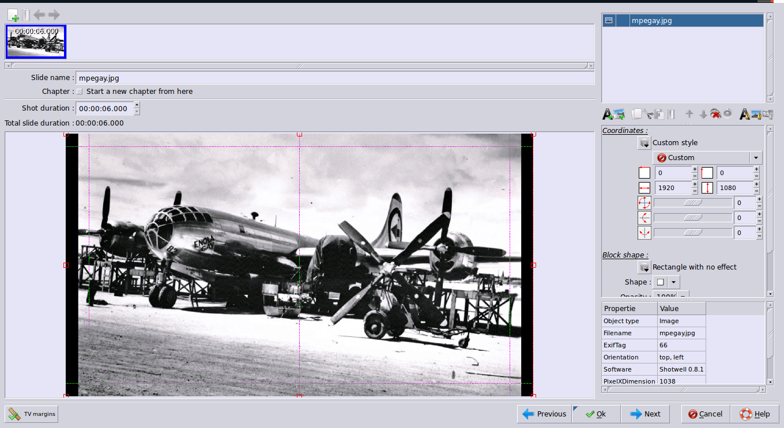Click the Propertie column header

coord(630,308)
